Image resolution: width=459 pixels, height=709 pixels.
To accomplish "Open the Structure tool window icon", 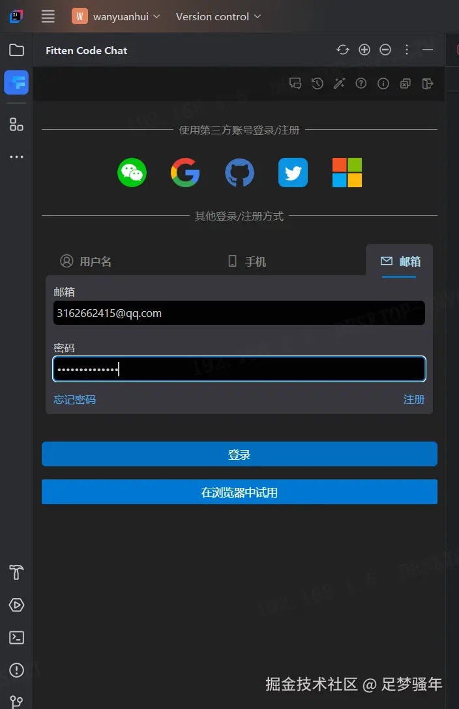I will point(17,125).
